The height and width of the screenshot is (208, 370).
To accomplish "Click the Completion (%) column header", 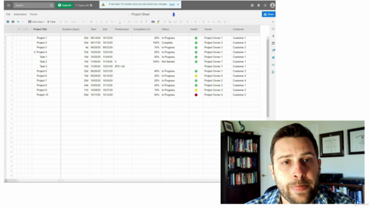I will click(146, 29).
